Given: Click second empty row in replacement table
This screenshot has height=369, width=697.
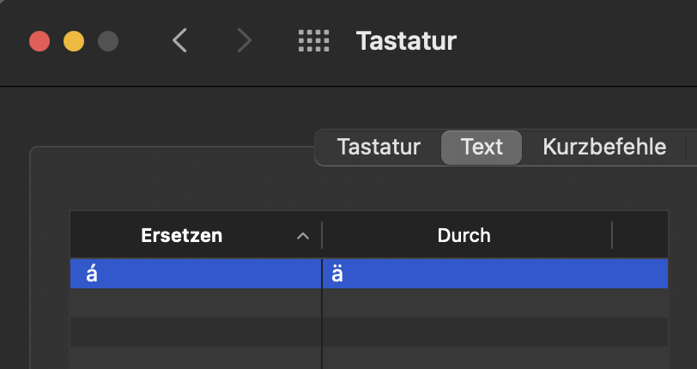Looking at the screenshot, I should tap(196, 331).
